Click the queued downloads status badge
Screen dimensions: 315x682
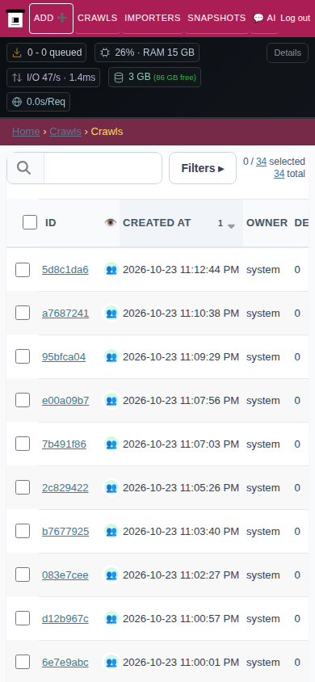pyautogui.click(x=47, y=53)
